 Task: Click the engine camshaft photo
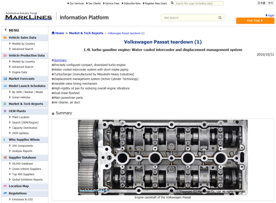click(163, 158)
